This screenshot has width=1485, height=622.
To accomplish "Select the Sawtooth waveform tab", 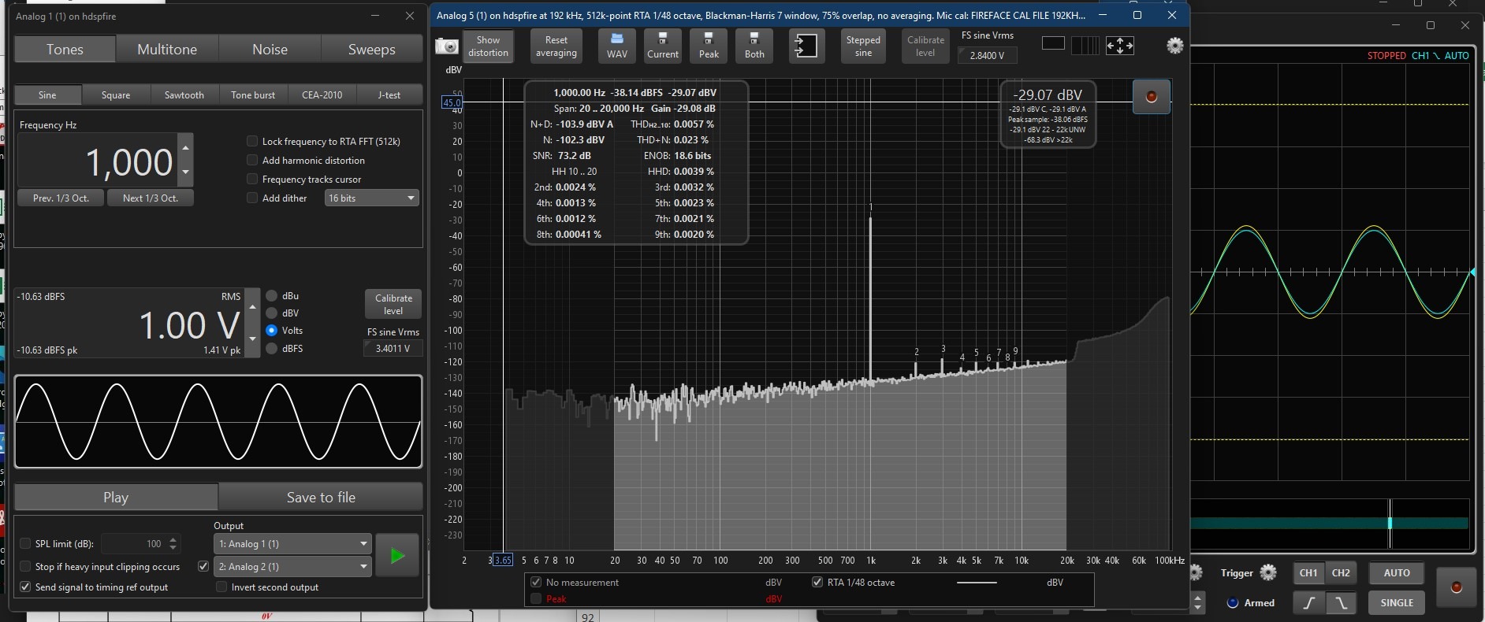I will (x=184, y=94).
